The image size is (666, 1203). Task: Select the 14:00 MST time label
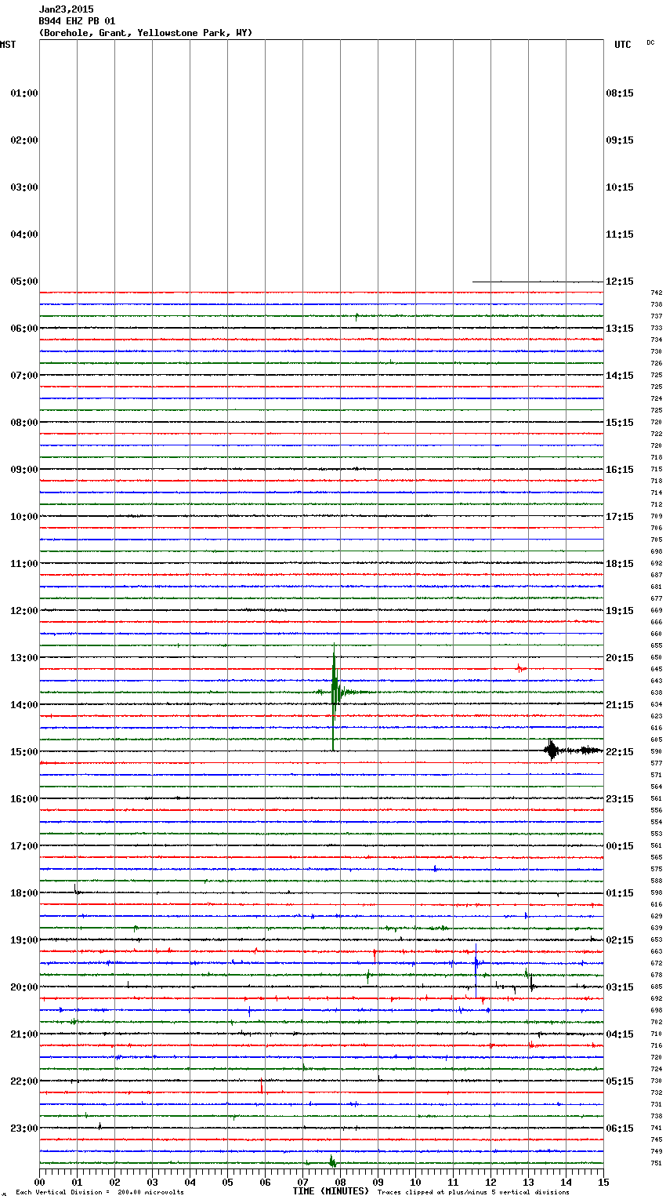[x=24, y=705]
